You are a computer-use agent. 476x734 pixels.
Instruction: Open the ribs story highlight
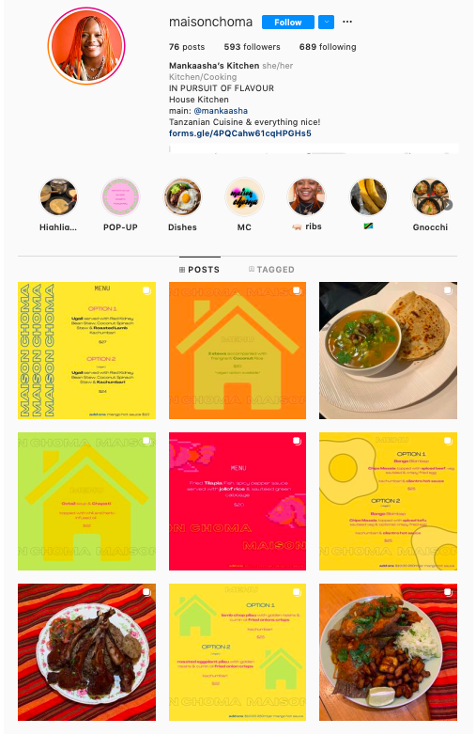click(306, 197)
